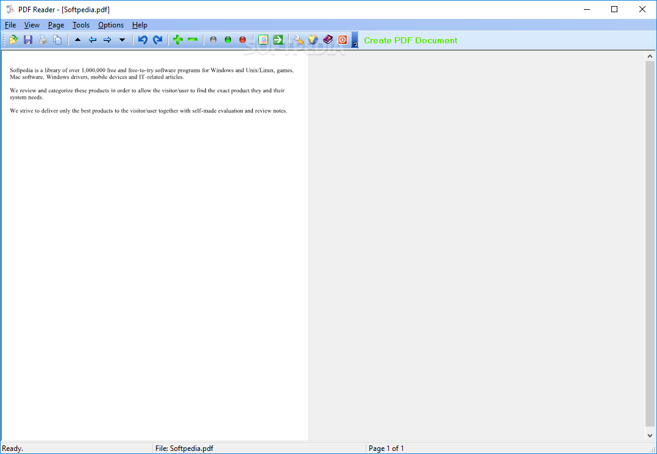Go to first page with up triangle
The image size is (657, 454).
click(x=77, y=40)
